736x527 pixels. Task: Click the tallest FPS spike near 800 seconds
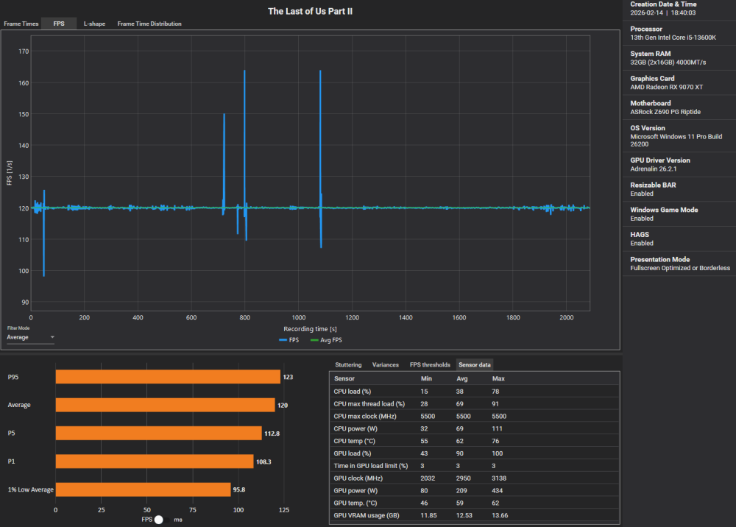pyautogui.click(x=244, y=72)
